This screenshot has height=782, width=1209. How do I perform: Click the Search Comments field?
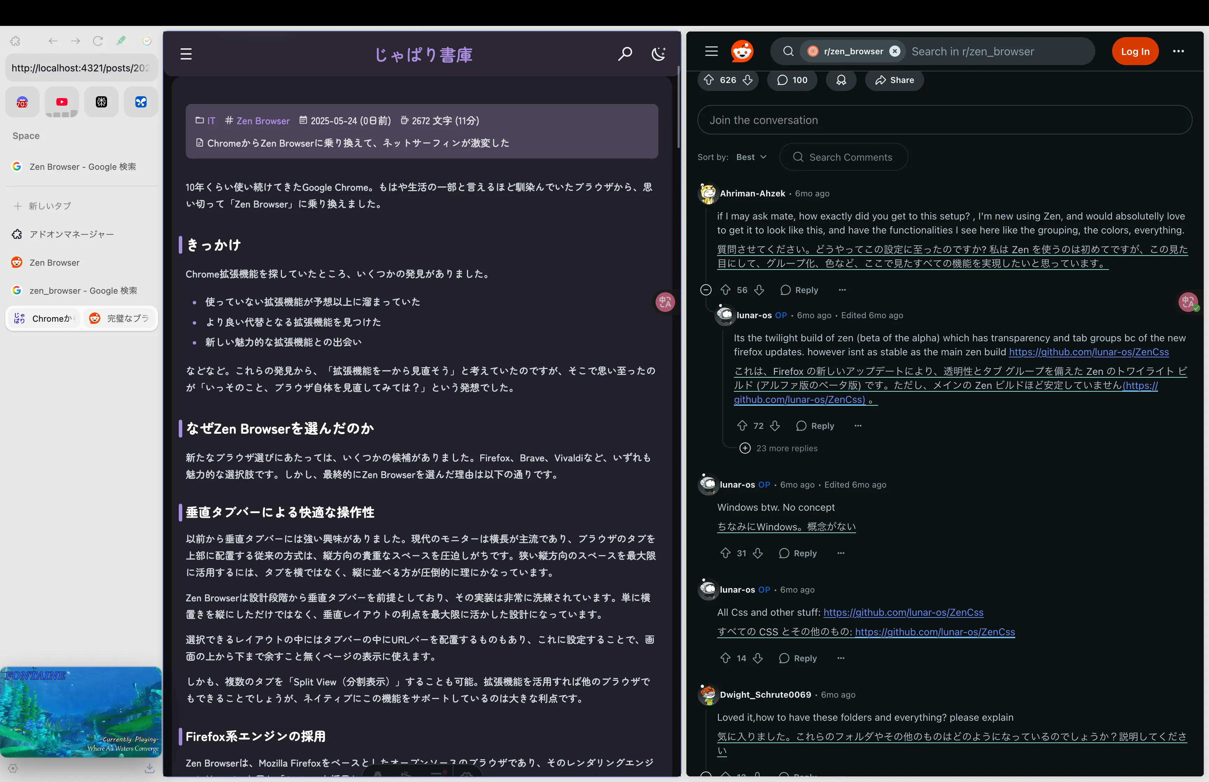click(x=843, y=157)
